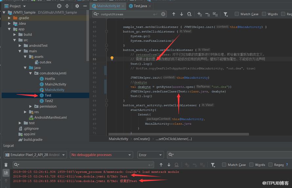Expand the res folder
Image resolution: width=292 pixels, height=188 pixels.
click(x=25, y=112)
